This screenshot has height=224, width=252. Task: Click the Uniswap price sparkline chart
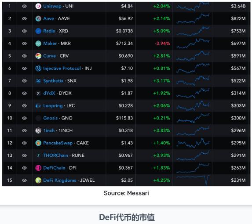pyautogui.click(x=193, y=7)
